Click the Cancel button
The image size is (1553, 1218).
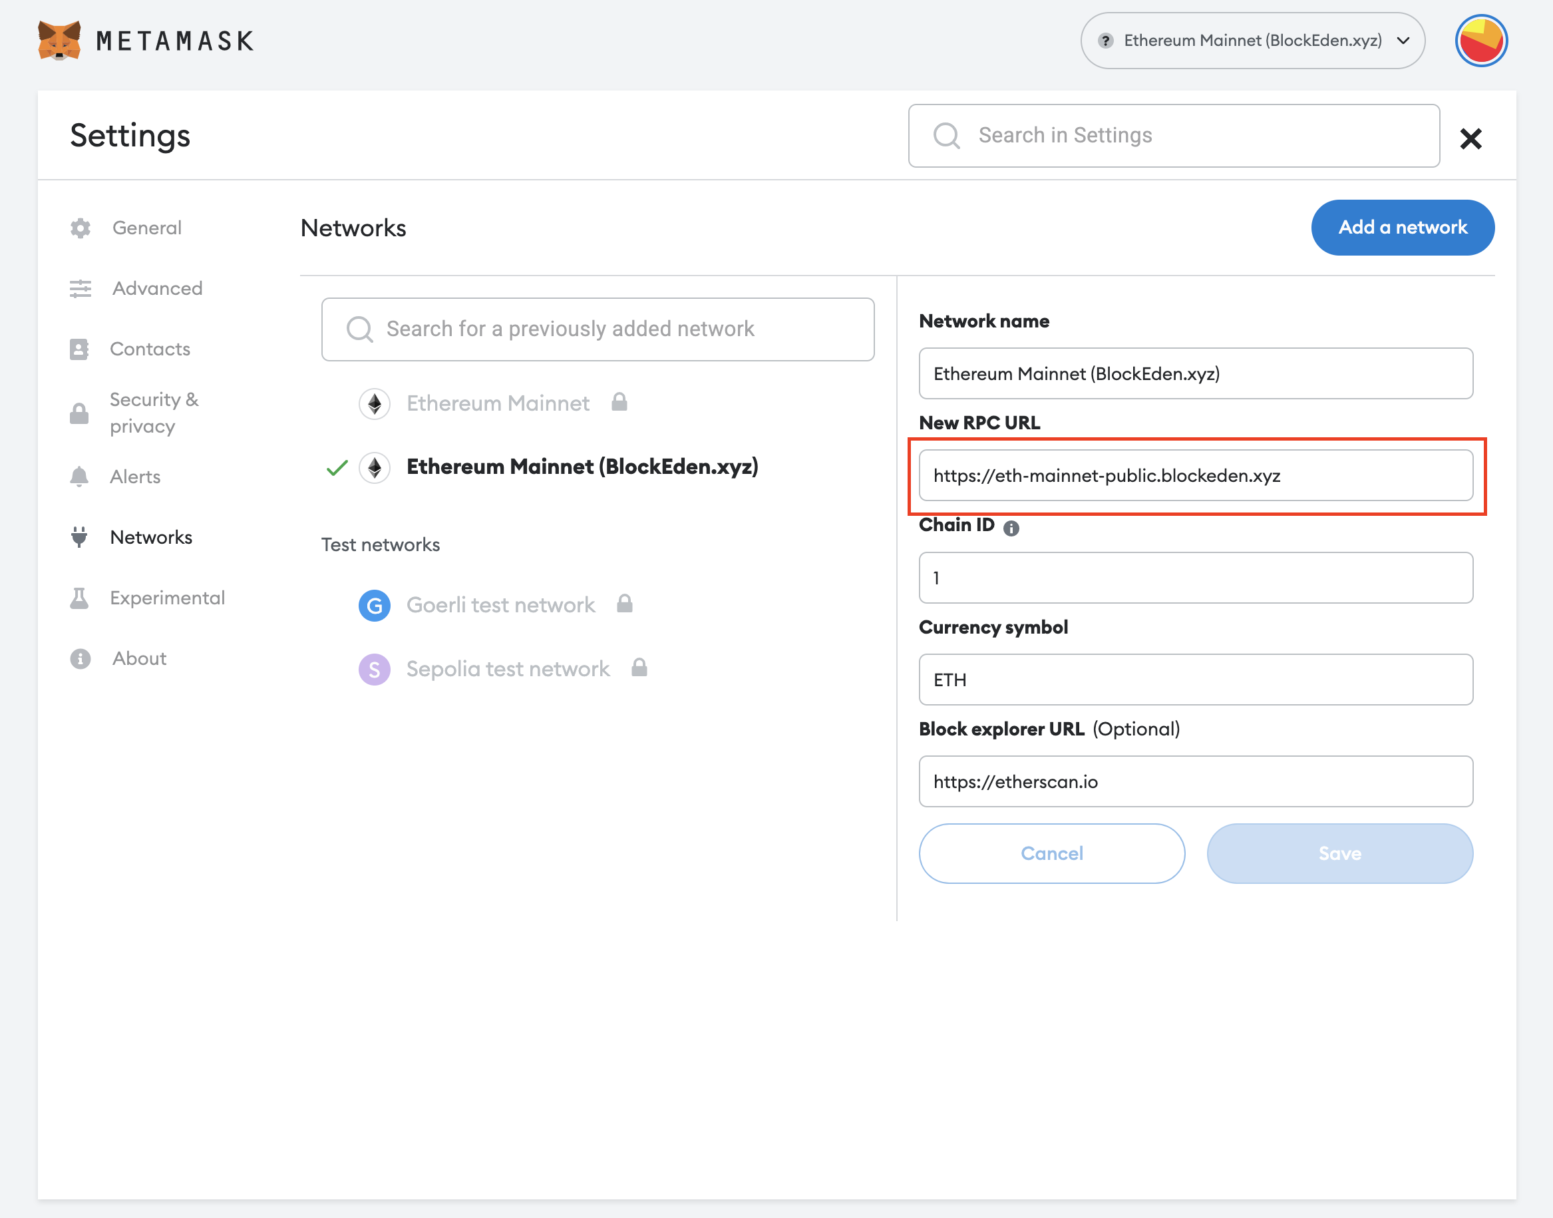(x=1051, y=853)
